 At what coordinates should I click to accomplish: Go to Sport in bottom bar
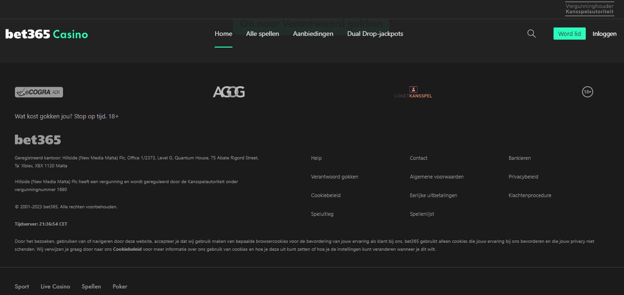[x=22, y=287]
